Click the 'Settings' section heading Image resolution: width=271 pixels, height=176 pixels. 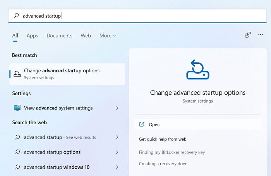[21, 94]
